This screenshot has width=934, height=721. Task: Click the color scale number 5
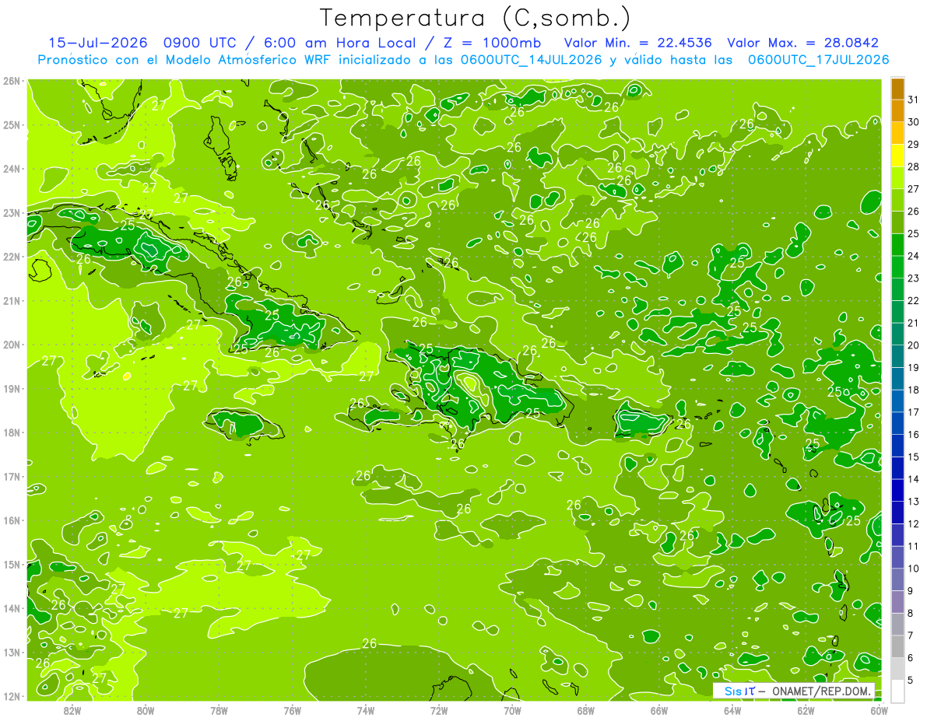click(x=911, y=680)
